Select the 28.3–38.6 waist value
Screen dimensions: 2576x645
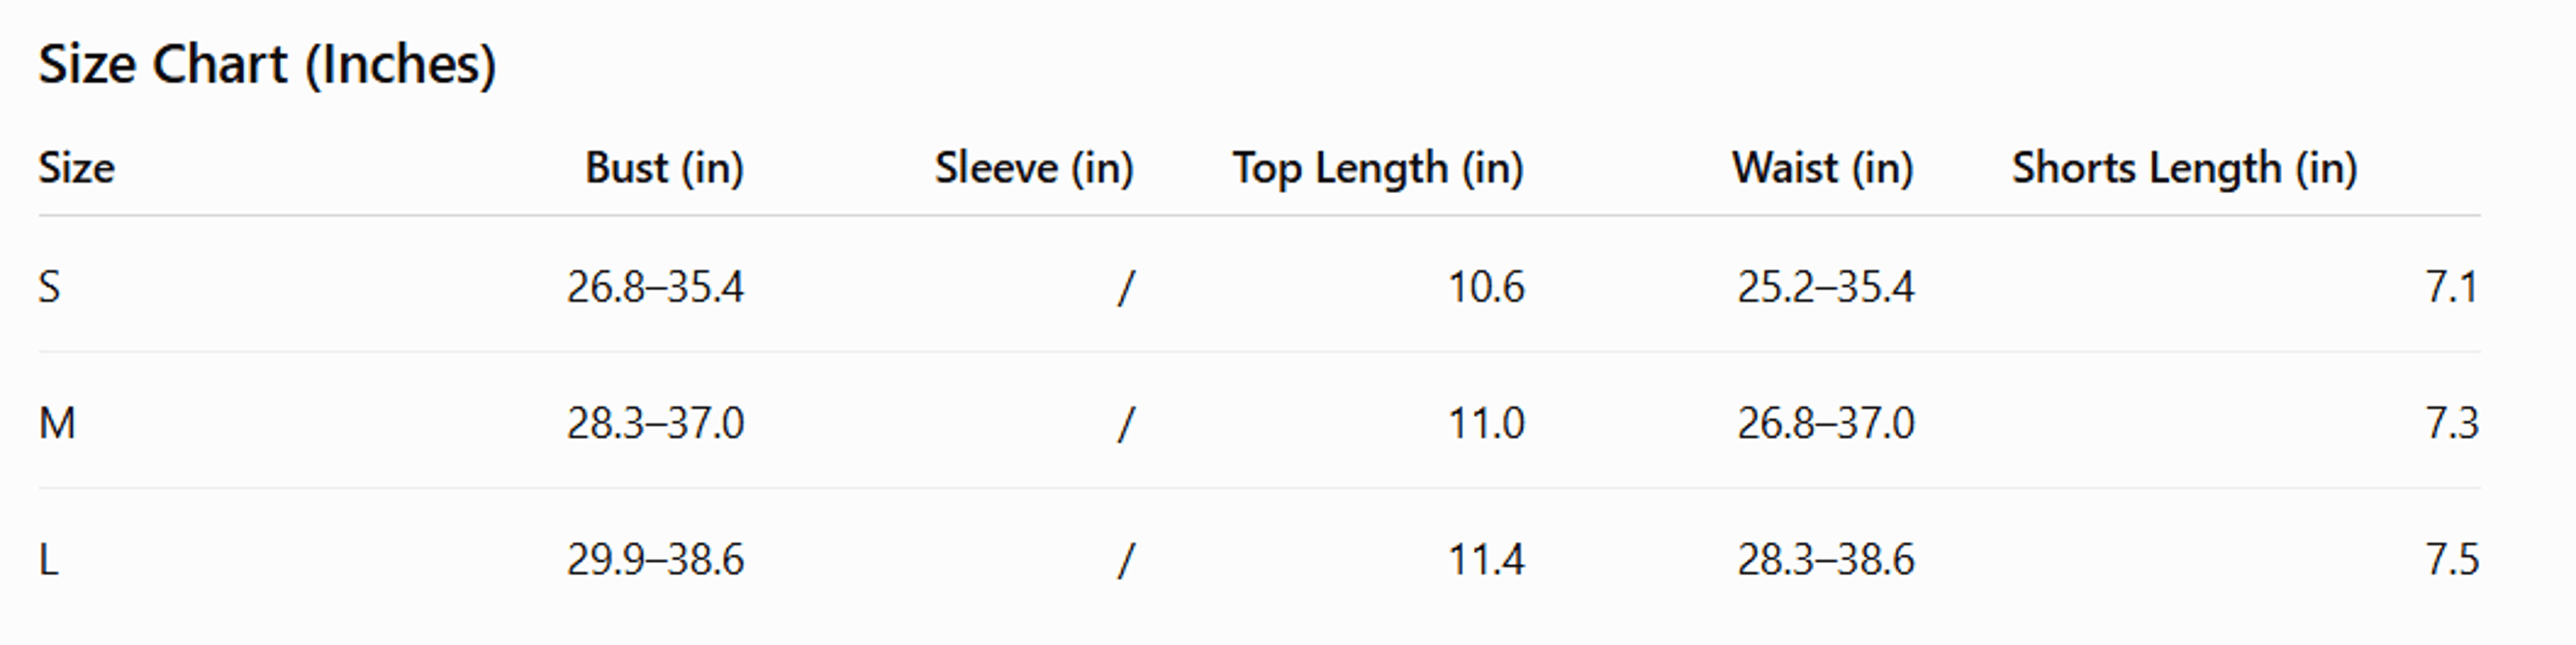click(1826, 559)
